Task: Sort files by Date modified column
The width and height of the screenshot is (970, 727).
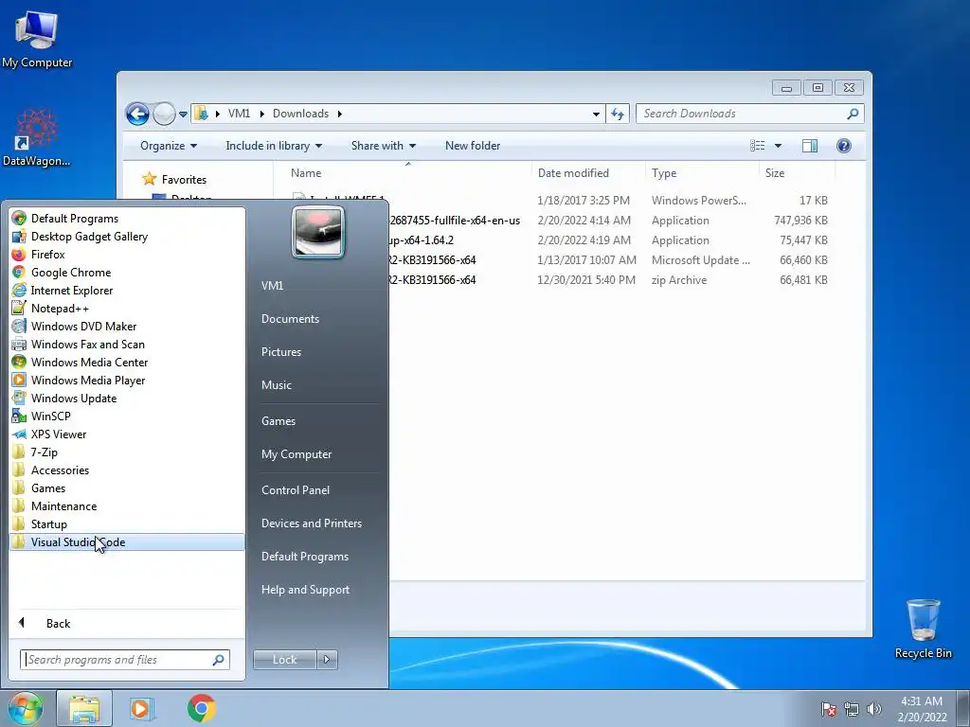Action: pyautogui.click(x=587, y=173)
